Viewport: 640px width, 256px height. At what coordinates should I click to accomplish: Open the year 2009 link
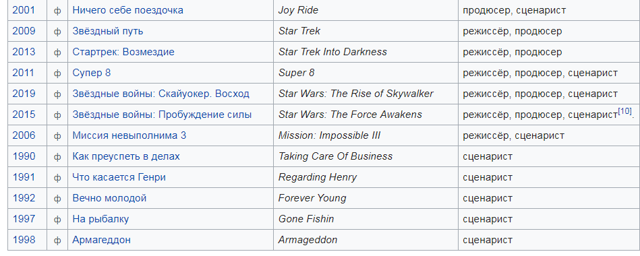tap(24, 31)
